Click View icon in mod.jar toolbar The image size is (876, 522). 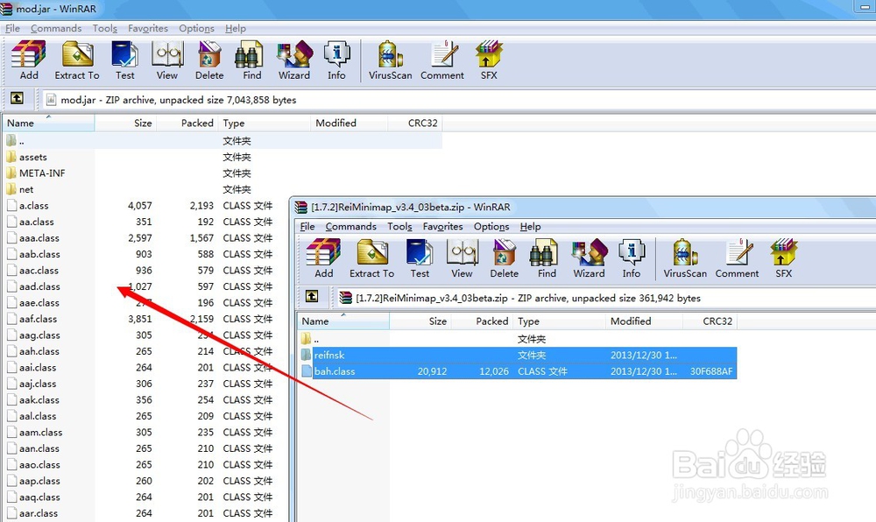click(x=167, y=60)
